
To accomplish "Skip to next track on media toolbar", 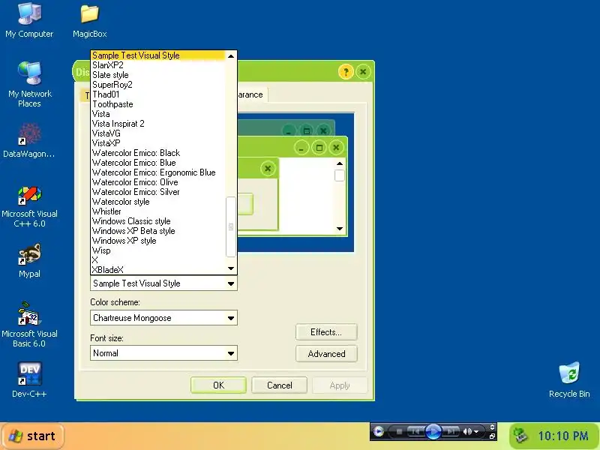I will click(x=451, y=432).
